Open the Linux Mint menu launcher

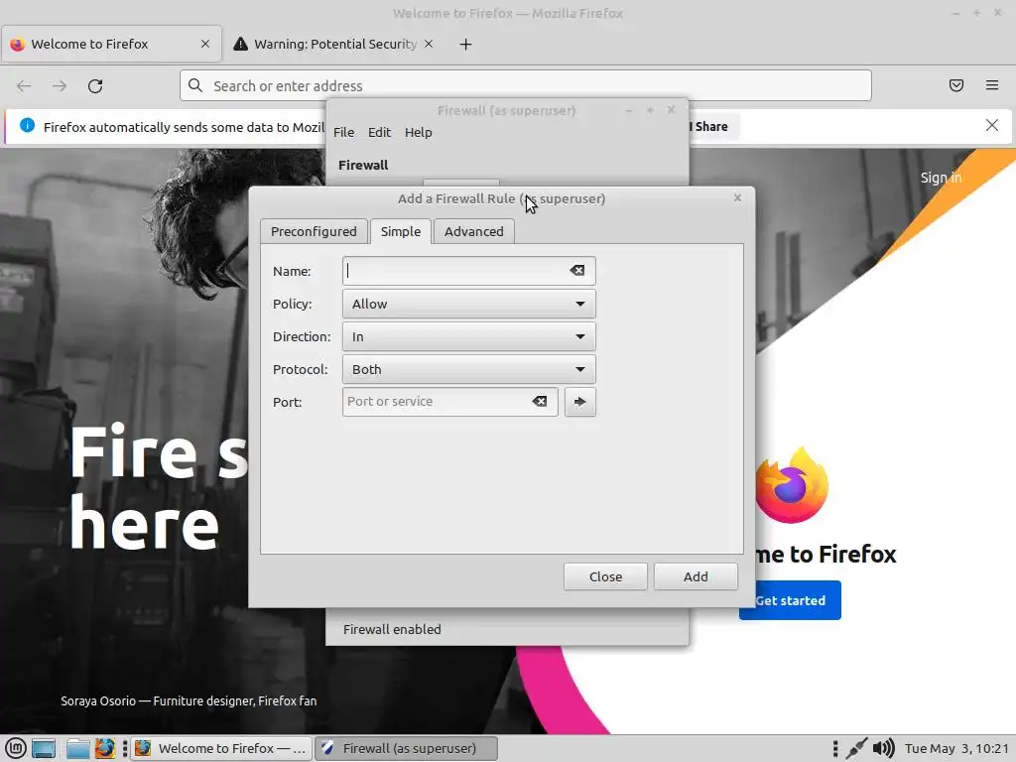tap(15, 748)
